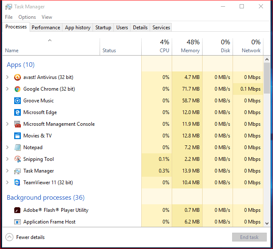Click the Application Frame Host icon
The image size is (273, 249).
coord(18,222)
